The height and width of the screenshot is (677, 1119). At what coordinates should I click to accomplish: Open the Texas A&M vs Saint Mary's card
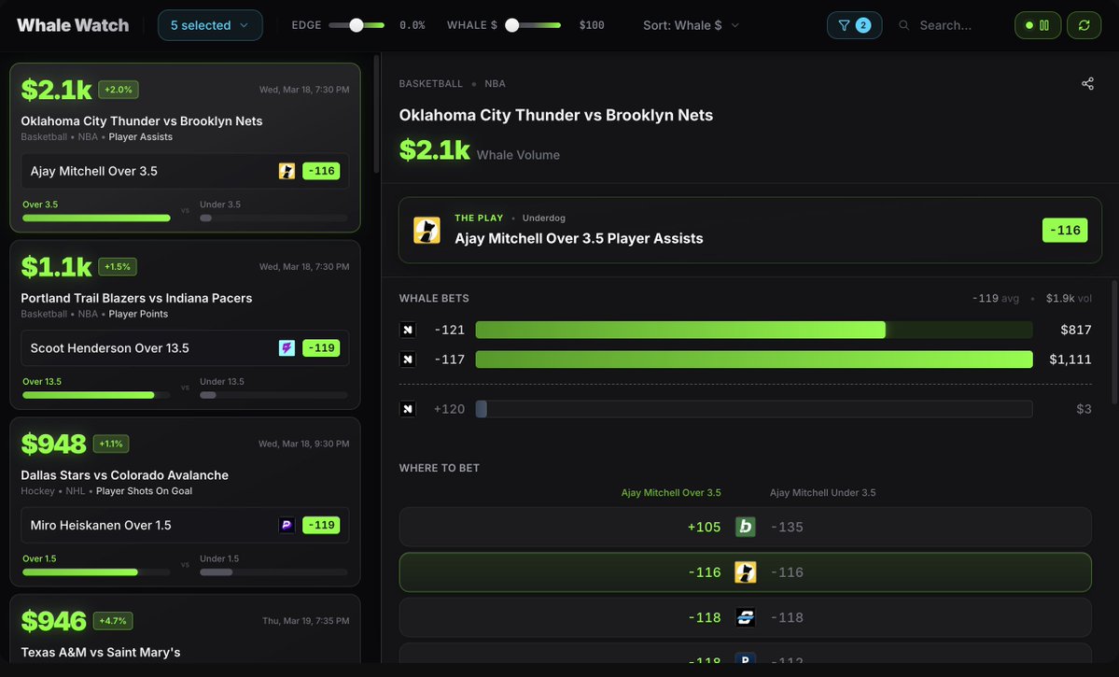pyautogui.click(x=185, y=629)
